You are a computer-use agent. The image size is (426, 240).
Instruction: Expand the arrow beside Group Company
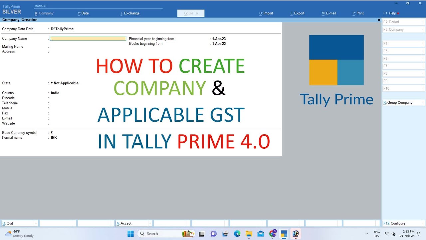[423, 103]
